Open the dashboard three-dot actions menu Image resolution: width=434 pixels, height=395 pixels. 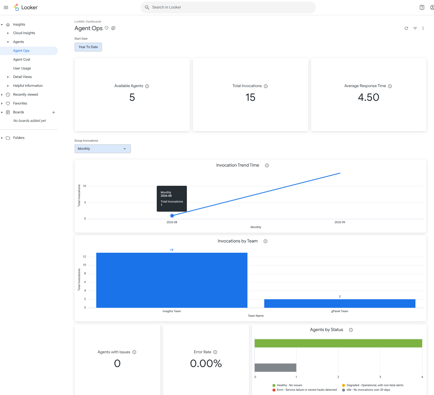[x=423, y=28]
